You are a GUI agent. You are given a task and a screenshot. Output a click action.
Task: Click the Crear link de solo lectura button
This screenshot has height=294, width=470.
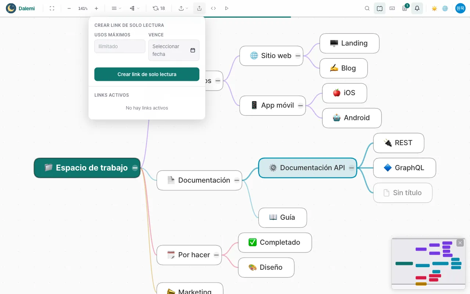pyautogui.click(x=147, y=74)
